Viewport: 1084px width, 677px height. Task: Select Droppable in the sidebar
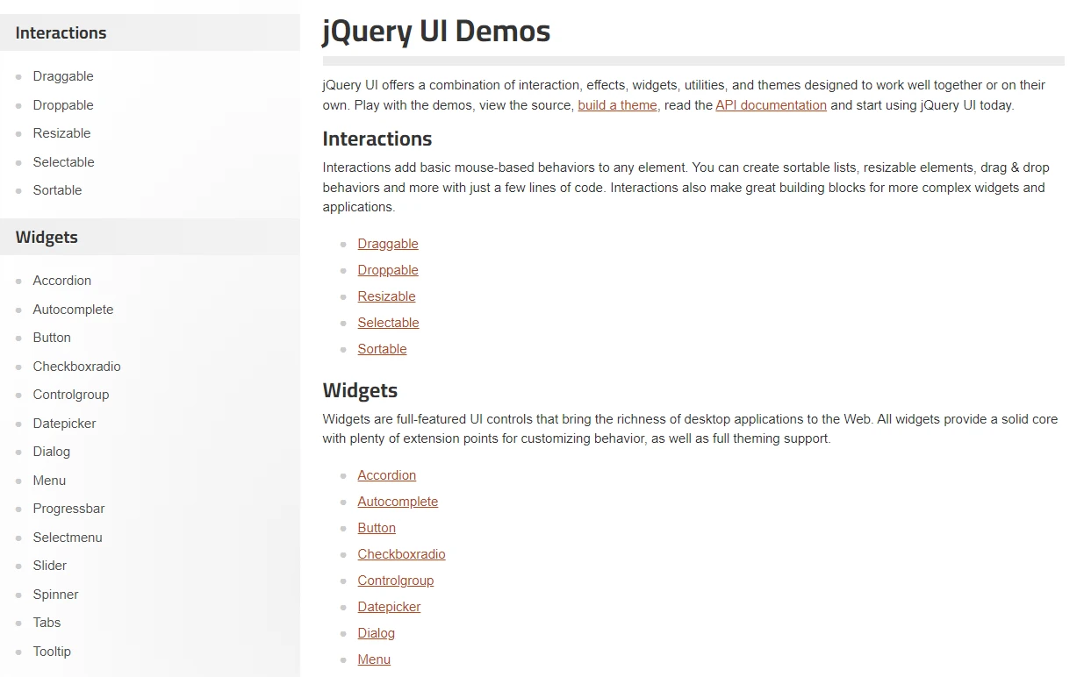[62, 104]
